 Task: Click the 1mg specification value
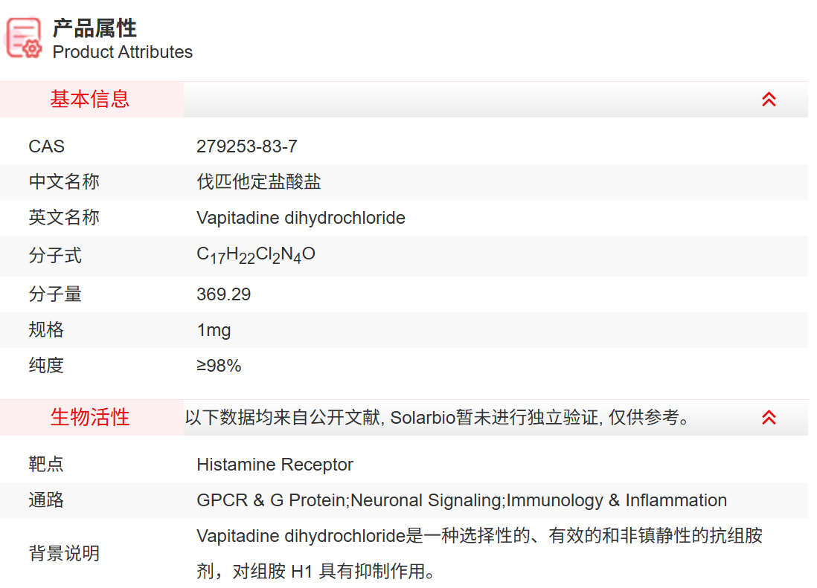pos(214,329)
